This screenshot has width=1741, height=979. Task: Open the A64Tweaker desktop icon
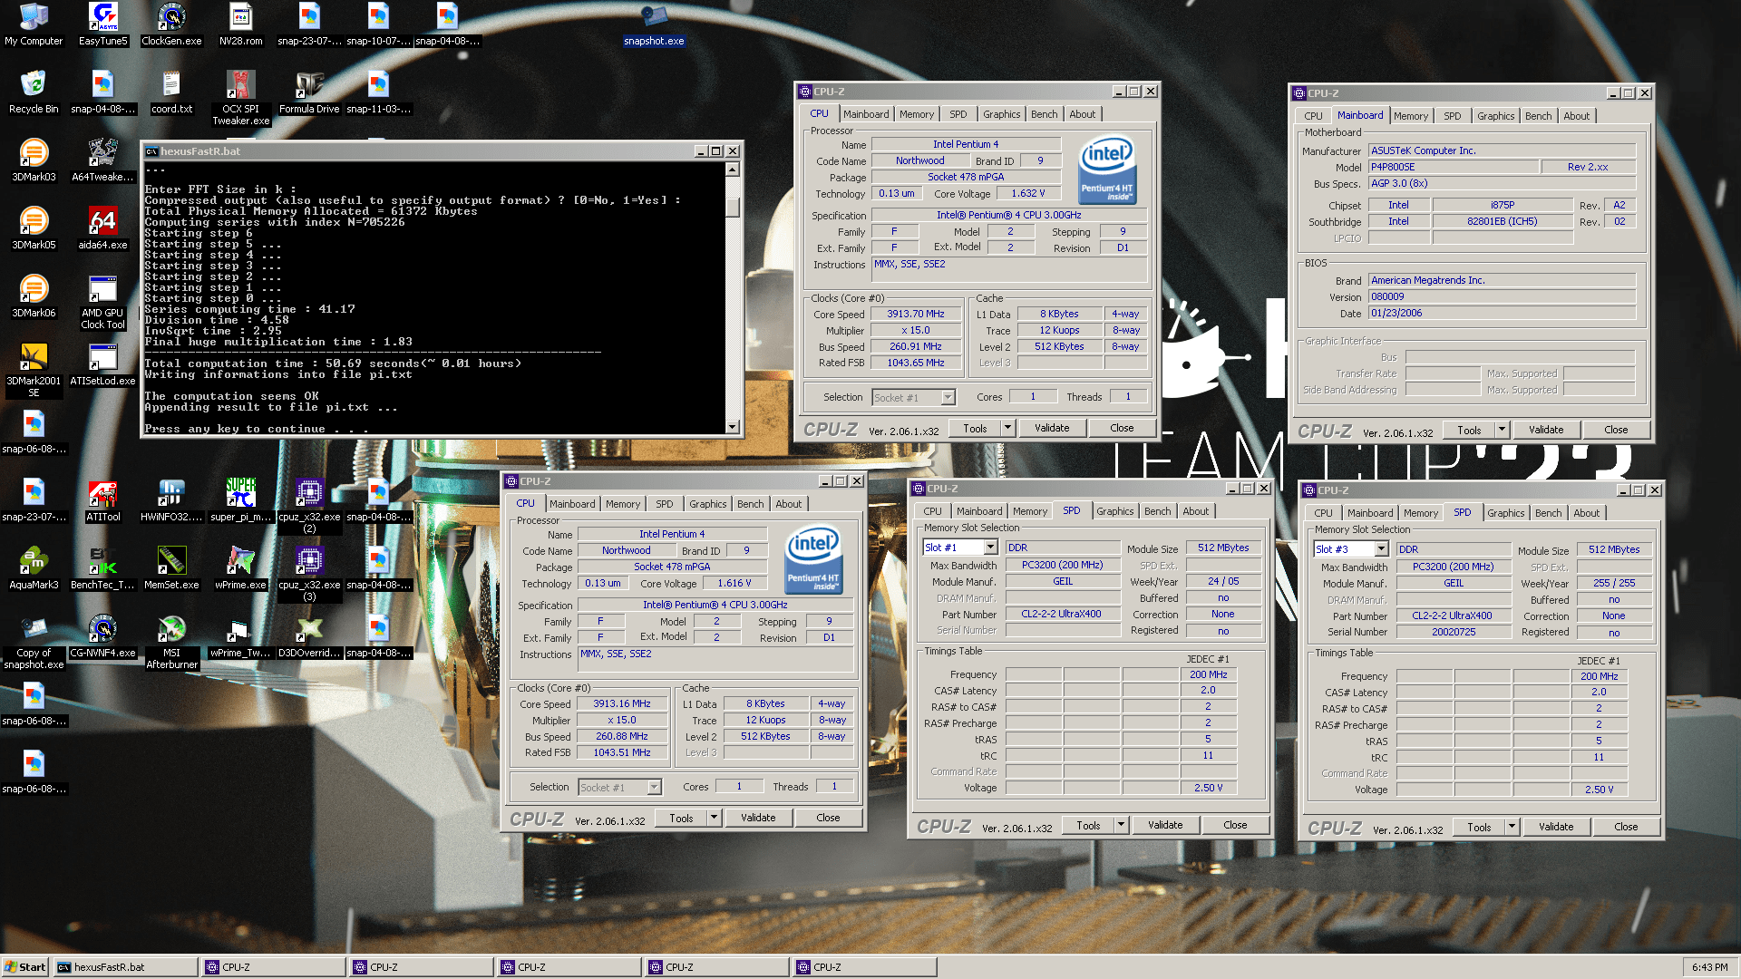pyautogui.click(x=102, y=160)
